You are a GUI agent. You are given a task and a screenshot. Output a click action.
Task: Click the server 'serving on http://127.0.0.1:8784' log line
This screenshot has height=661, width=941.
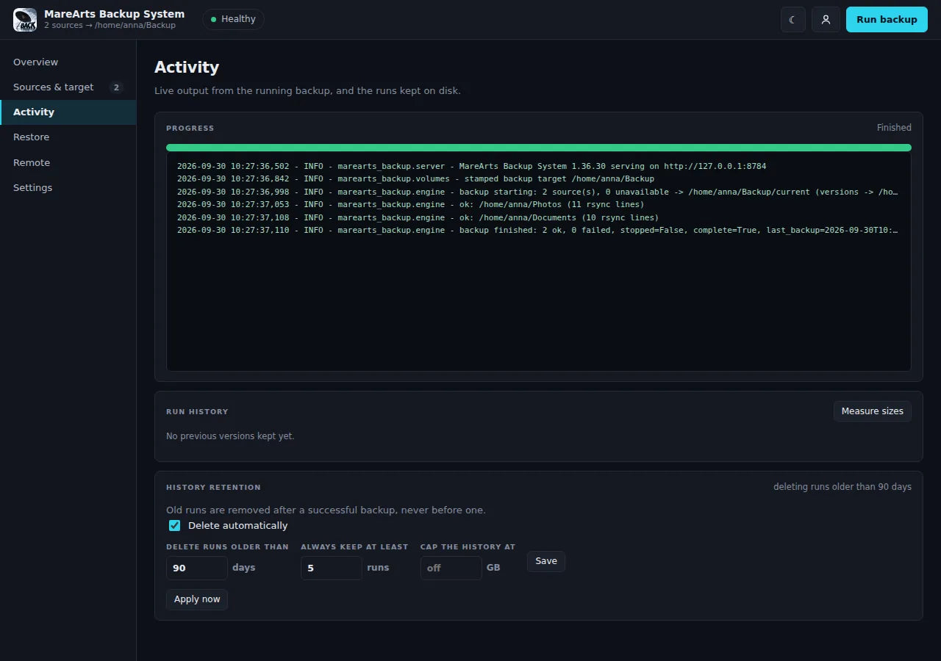coord(471,166)
